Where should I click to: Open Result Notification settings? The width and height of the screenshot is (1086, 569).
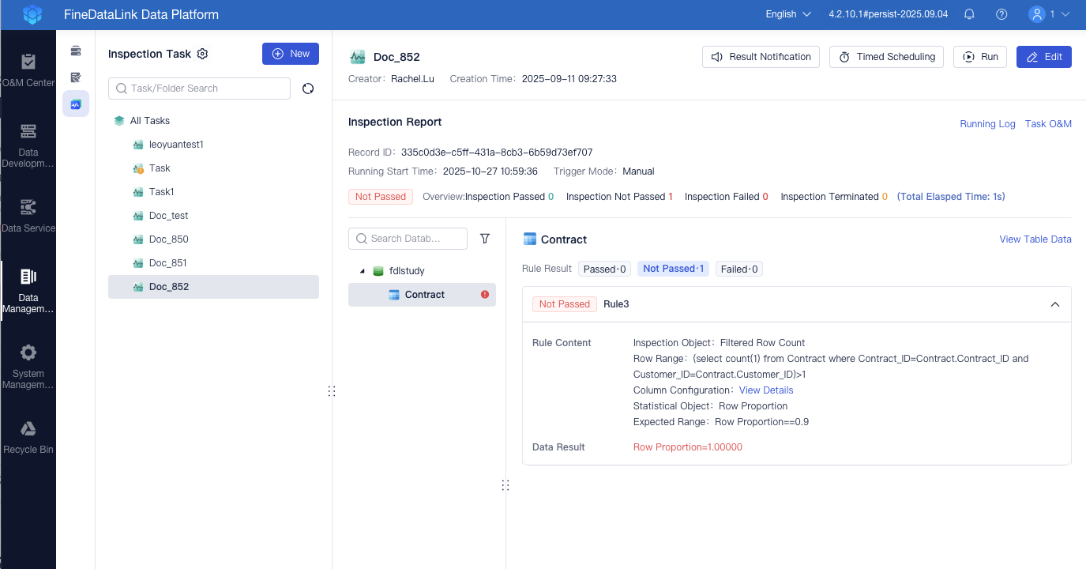pos(761,57)
